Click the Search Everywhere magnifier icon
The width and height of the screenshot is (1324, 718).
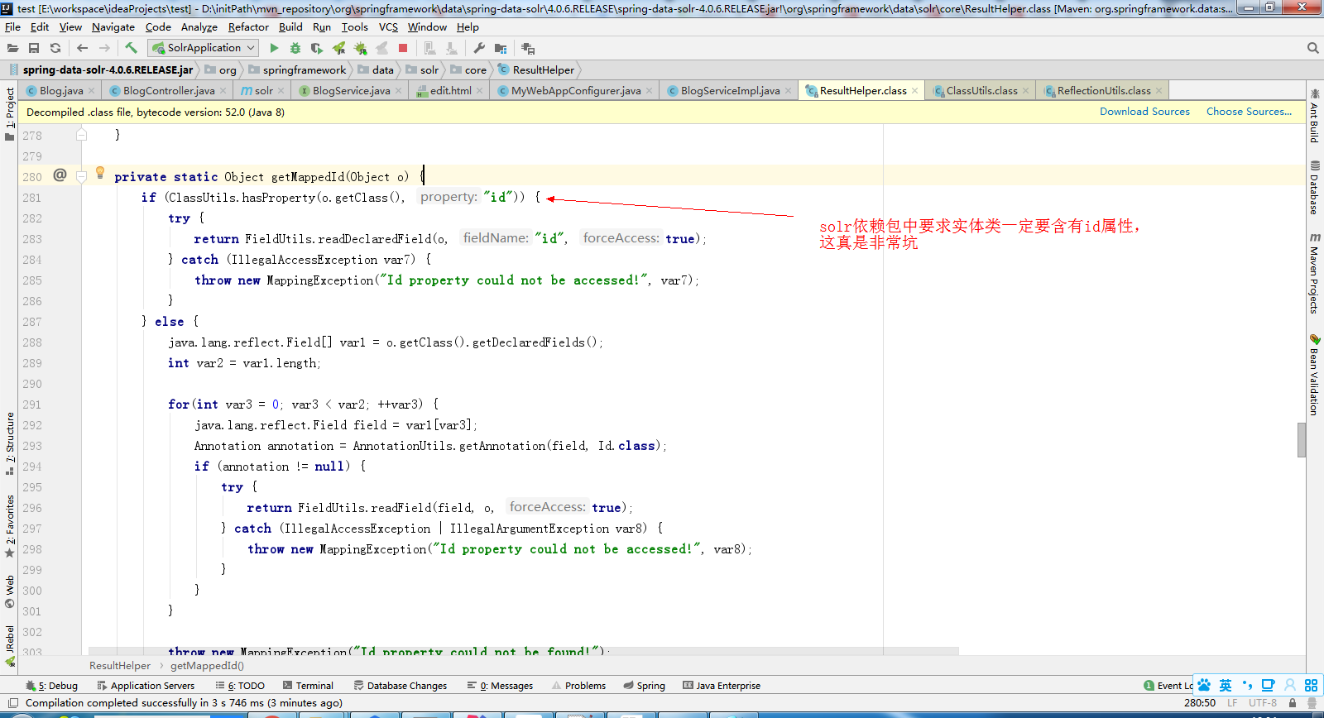pyautogui.click(x=1312, y=48)
